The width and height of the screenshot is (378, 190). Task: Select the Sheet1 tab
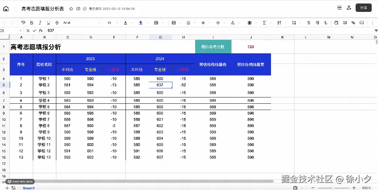(x=29, y=188)
